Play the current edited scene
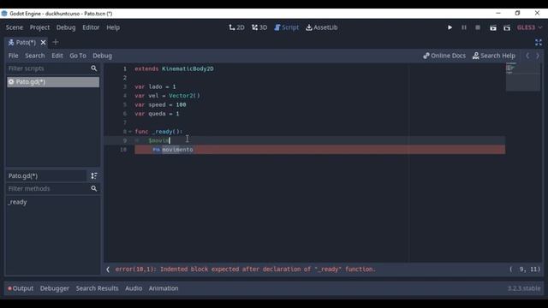Viewport: 548px width, 308px height. click(x=493, y=27)
